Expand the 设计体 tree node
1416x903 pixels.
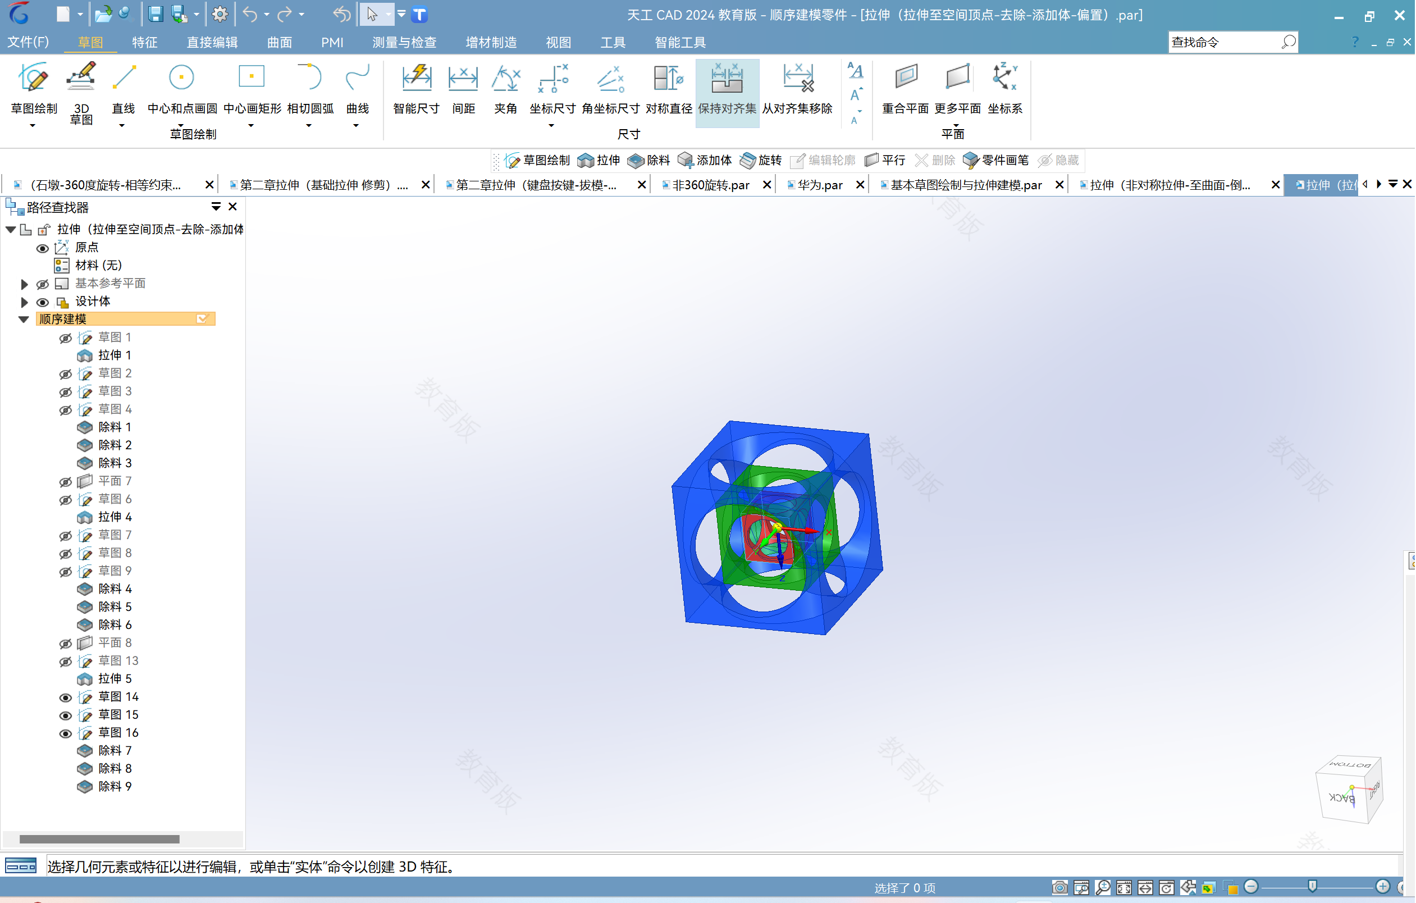tap(24, 302)
